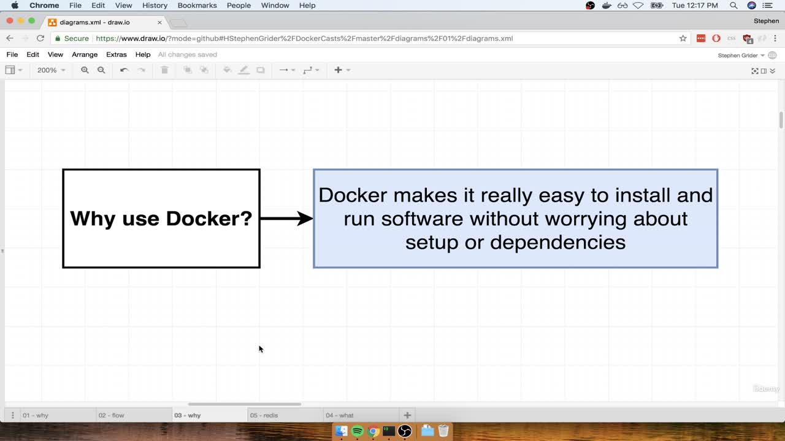The height and width of the screenshot is (441, 785).
Task: Open the pages list dots menu
Action: (12, 415)
